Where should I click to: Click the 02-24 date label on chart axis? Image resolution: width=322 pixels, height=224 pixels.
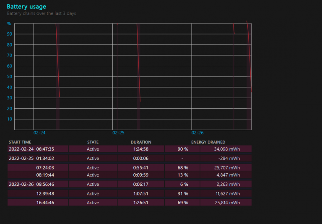[x=39, y=133]
